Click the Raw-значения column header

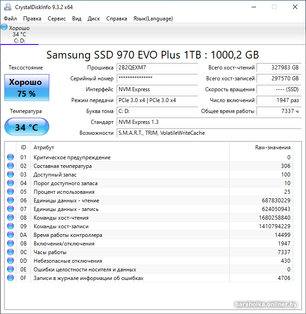pyautogui.click(x=262, y=147)
